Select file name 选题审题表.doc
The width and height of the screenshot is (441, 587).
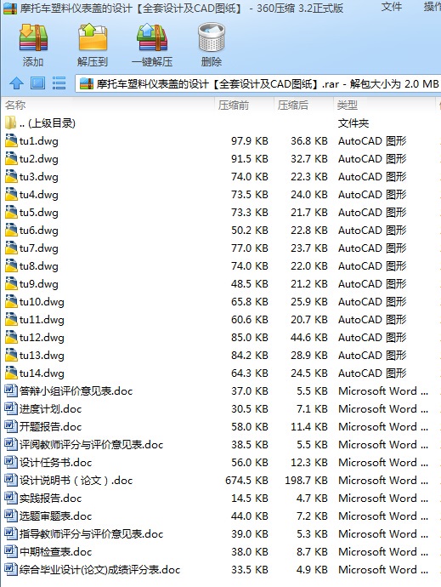click(x=56, y=516)
